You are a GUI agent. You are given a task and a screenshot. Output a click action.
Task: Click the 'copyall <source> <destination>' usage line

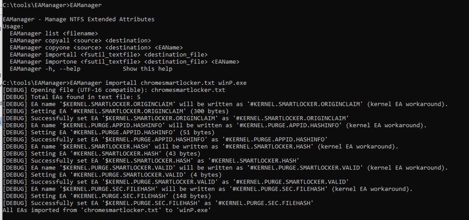(80, 40)
